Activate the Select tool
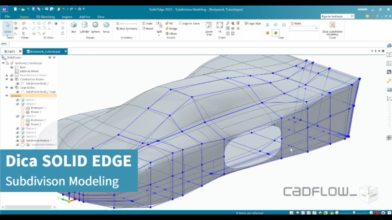392x220 pixels. pos(8,27)
